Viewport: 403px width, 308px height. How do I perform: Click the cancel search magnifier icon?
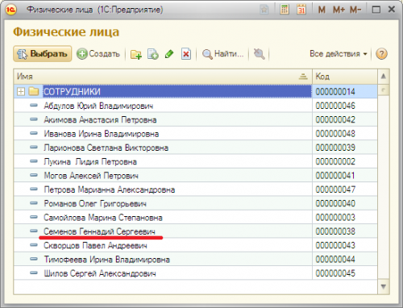click(x=259, y=54)
